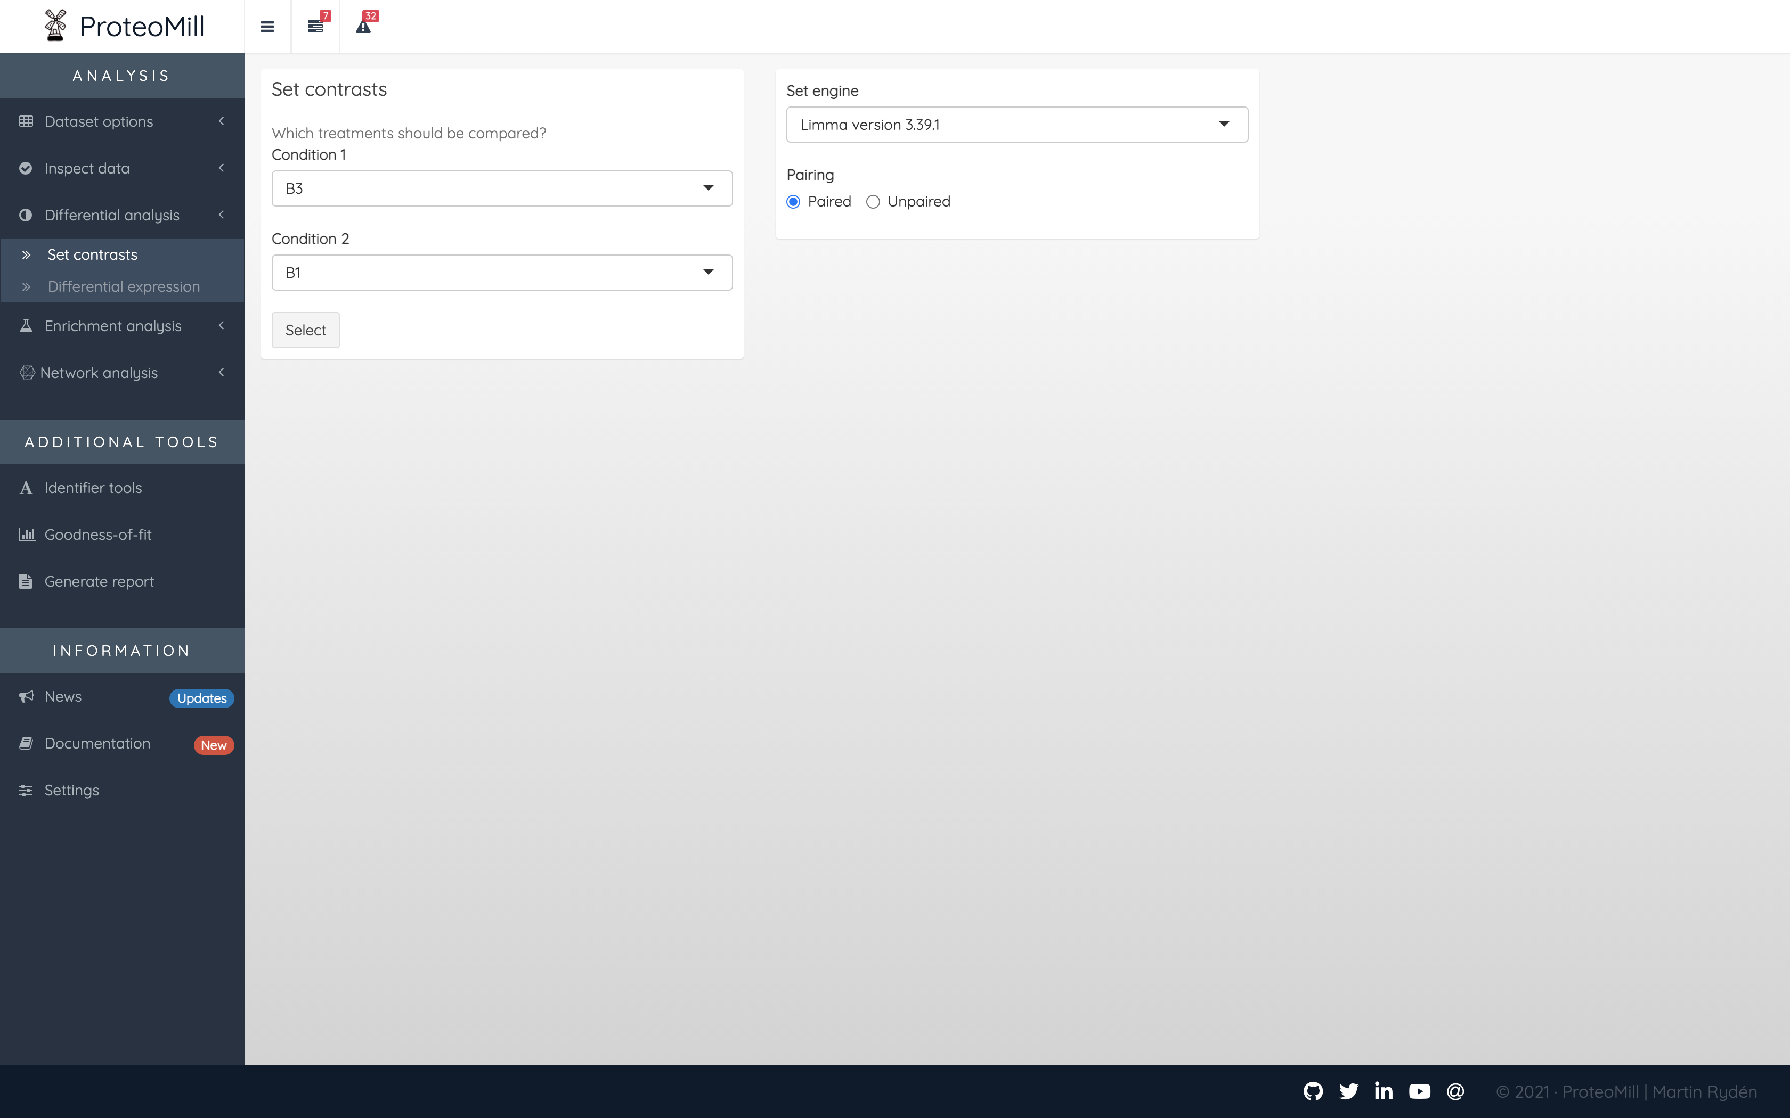Open the warnings icon with badge 32

[363, 27]
